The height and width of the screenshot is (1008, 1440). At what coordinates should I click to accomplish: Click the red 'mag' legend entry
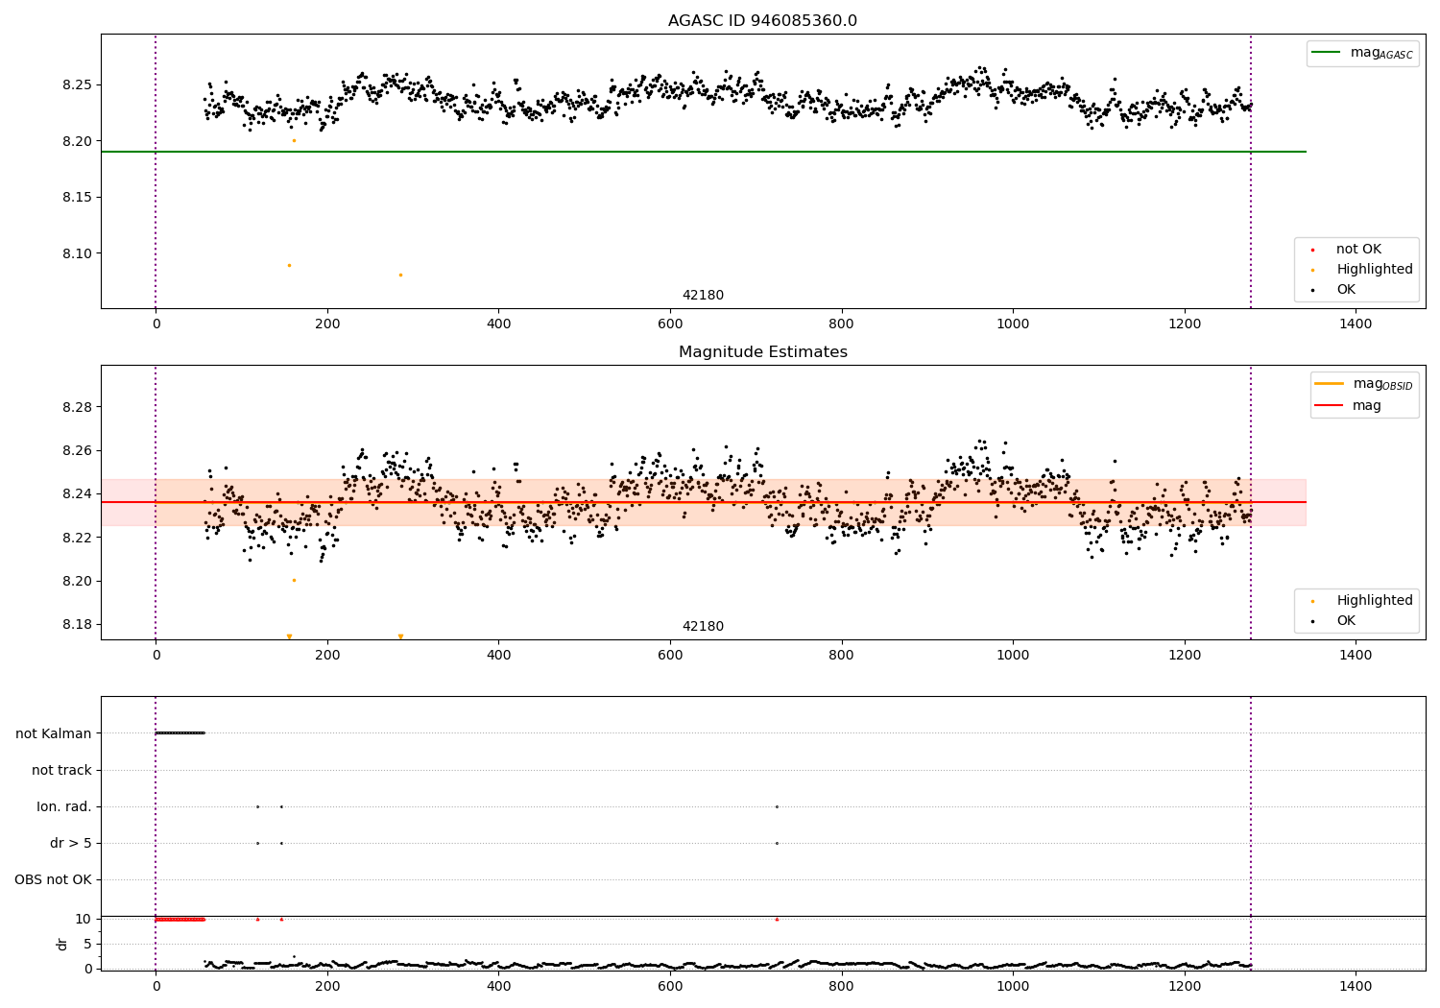coord(1349,405)
